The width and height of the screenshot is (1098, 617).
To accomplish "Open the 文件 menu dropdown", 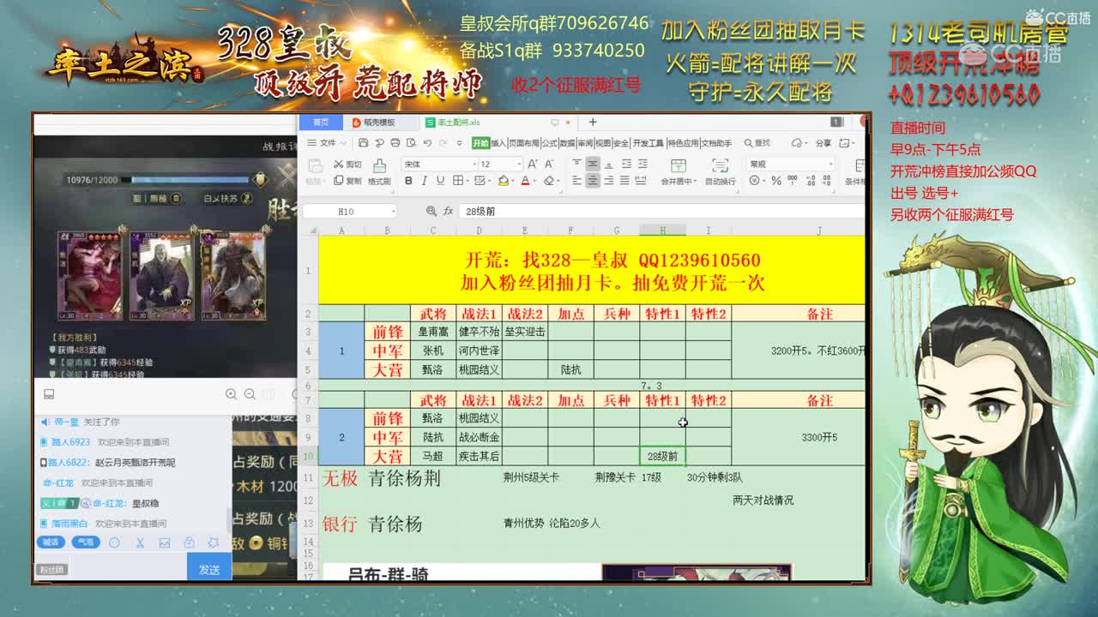I will (328, 143).
